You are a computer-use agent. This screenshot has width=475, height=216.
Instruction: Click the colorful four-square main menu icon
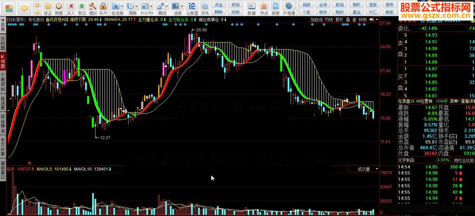point(9,8)
